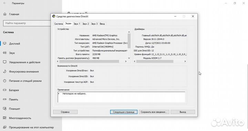The image size is (248, 131).
Task: Click the Модель WDDM 2.7 text
Action: click(152, 58)
